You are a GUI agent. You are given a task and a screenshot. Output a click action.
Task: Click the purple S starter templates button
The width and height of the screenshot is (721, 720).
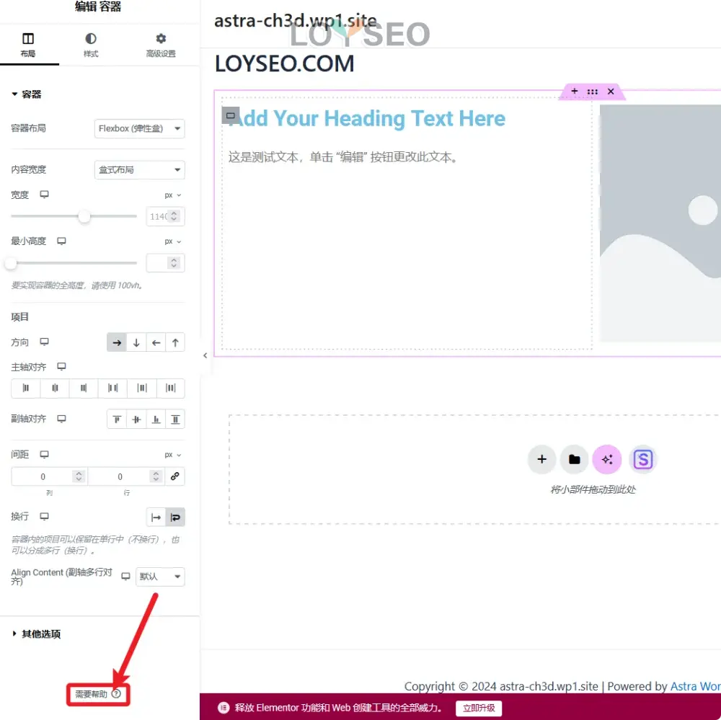tap(643, 459)
